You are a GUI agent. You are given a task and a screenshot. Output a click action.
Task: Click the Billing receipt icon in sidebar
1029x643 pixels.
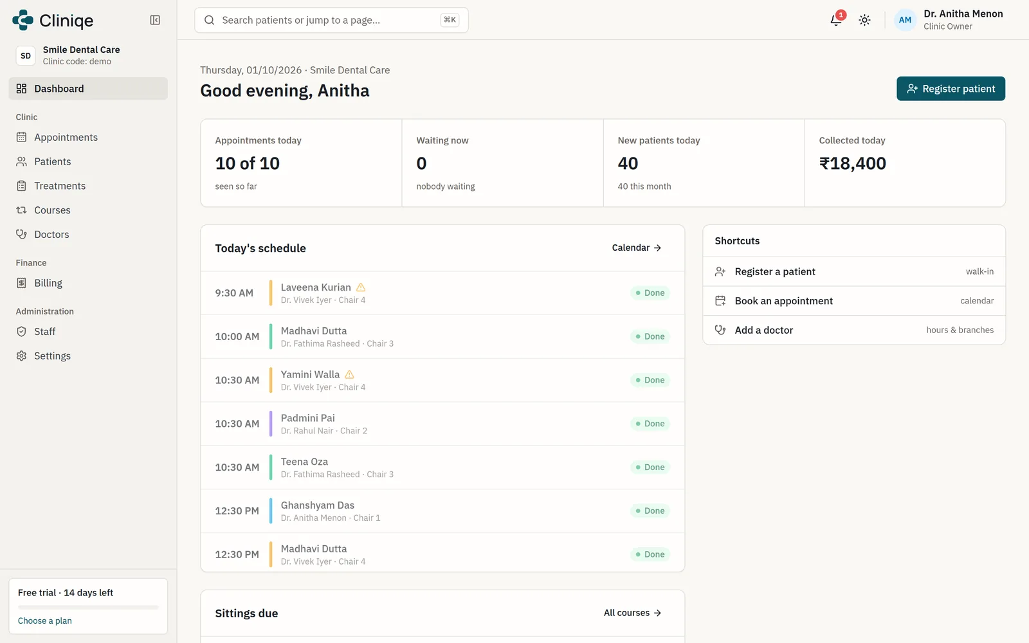tap(21, 283)
